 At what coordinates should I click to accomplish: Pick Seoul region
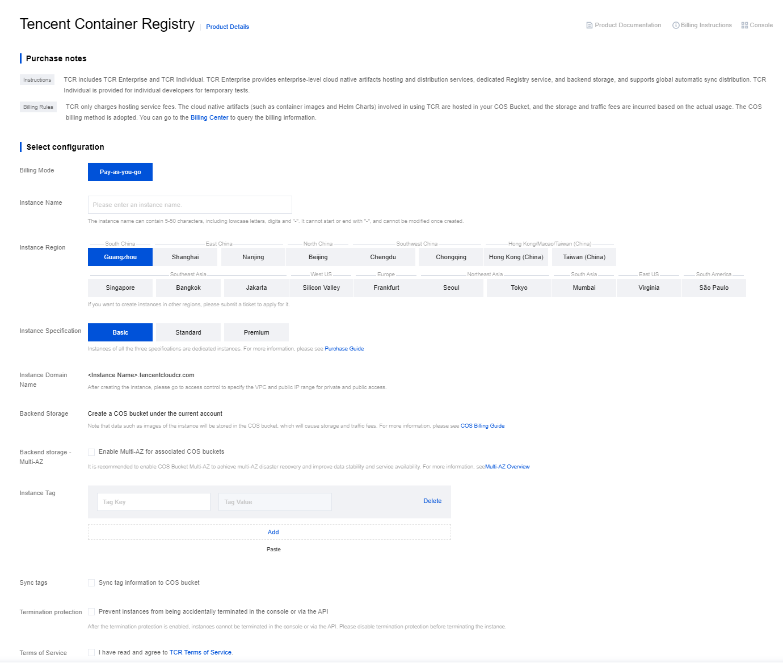click(452, 288)
